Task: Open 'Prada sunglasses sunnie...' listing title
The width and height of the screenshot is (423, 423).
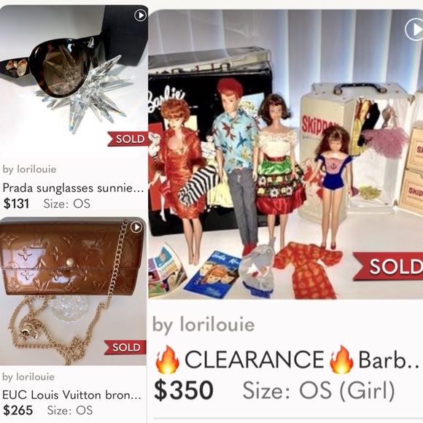Action: 73,188
